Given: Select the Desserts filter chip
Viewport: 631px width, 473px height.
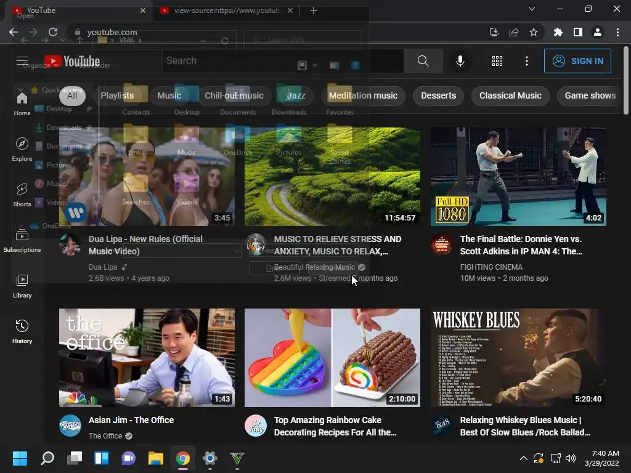Looking at the screenshot, I should click(439, 95).
